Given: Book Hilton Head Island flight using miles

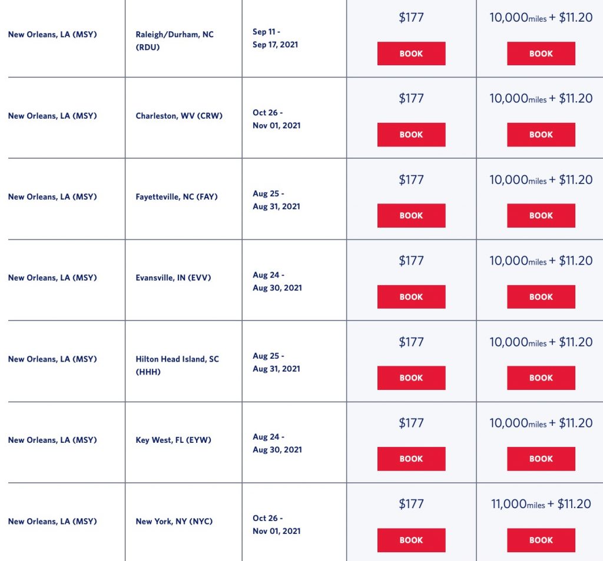Looking at the screenshot, I should coord(541,378).
